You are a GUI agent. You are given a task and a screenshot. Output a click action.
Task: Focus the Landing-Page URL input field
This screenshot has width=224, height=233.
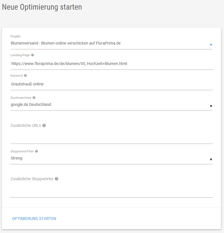click(x=112, y=64)
